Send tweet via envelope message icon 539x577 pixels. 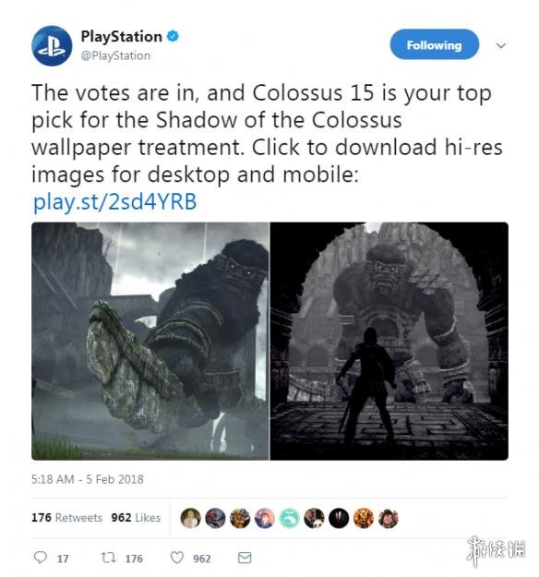pos(245,558)
